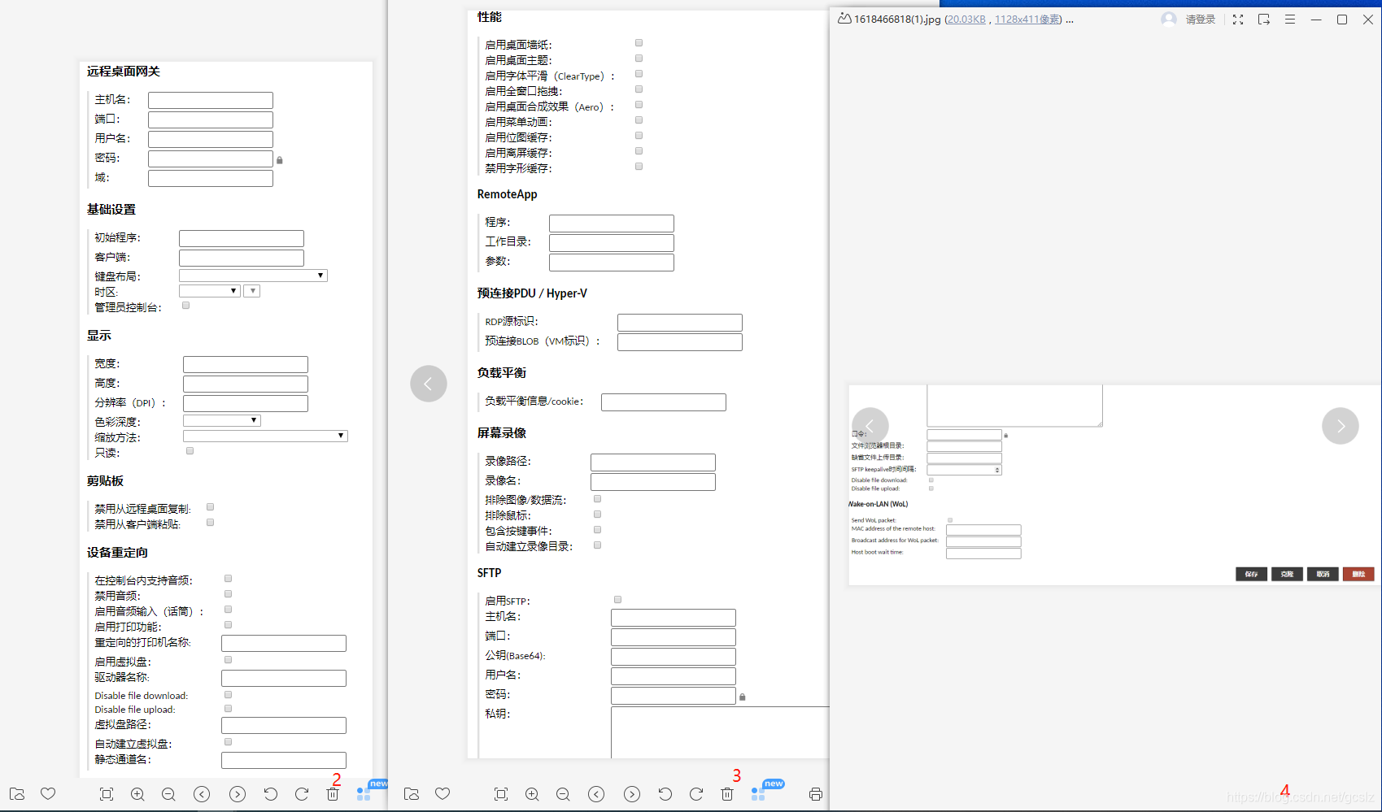Zoom out on the left viewer image
This screenshot has width=1382, height=812.
168,794
